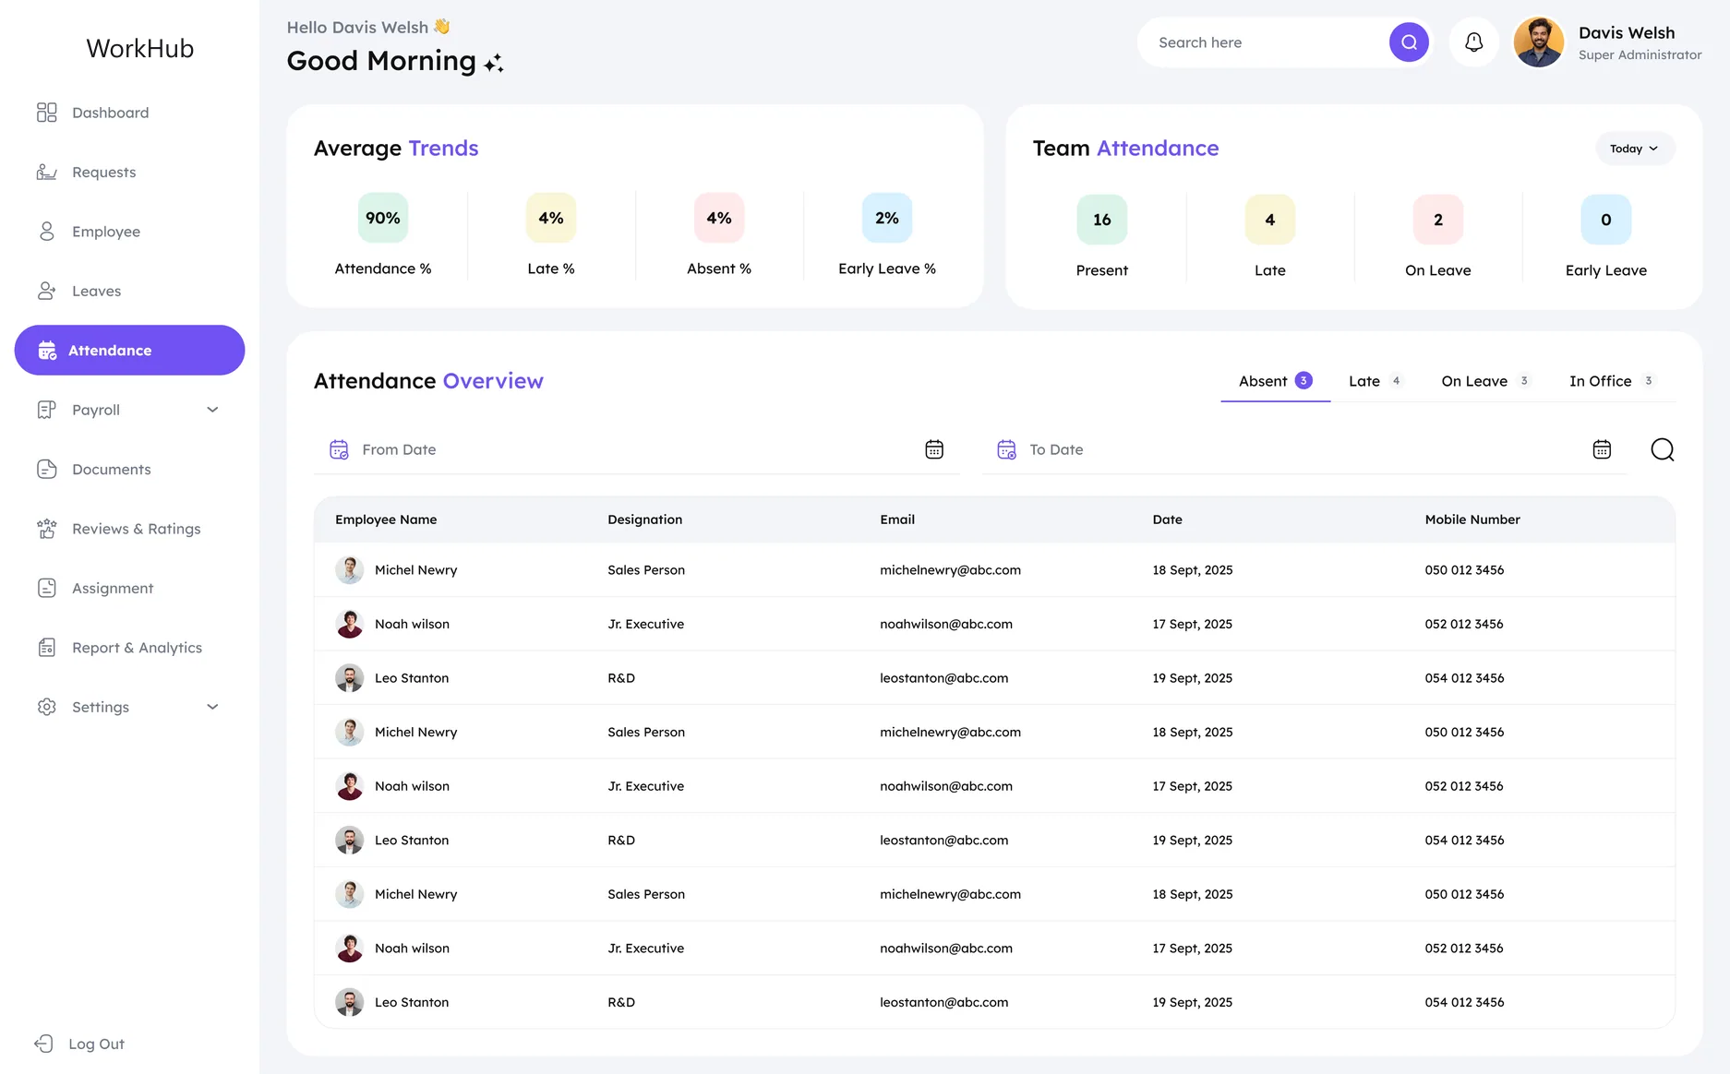The height and width of the screenshot is (1074, 1730).
Task: Click the purple search button icon
Action: [1409, 42]
